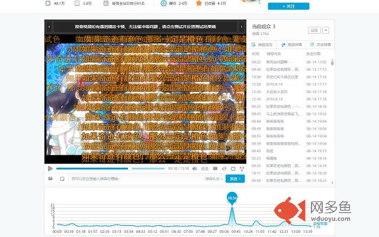Select the danmaku row at 10:11
This screenshot has width=379, height=237.
pos(289,173)
